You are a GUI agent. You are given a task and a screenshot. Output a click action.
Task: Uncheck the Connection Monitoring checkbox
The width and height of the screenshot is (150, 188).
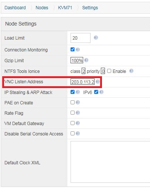(72, 50)
